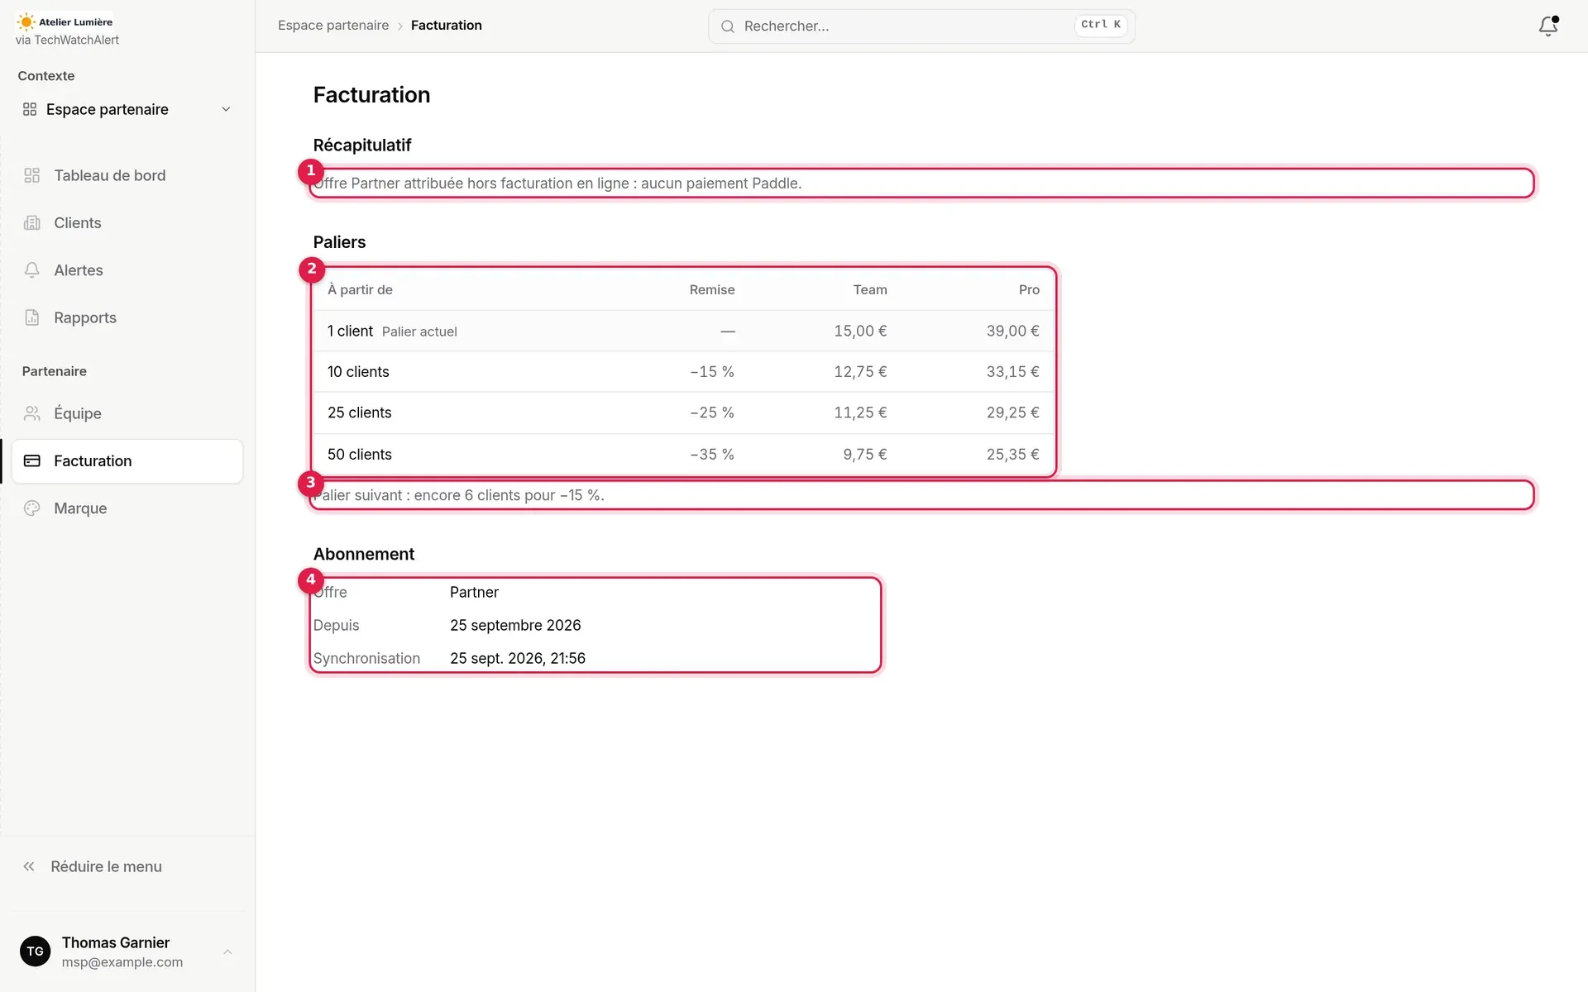Click the Clients building icon
This screenshot has height=992, width=1588.
(32, 223)
